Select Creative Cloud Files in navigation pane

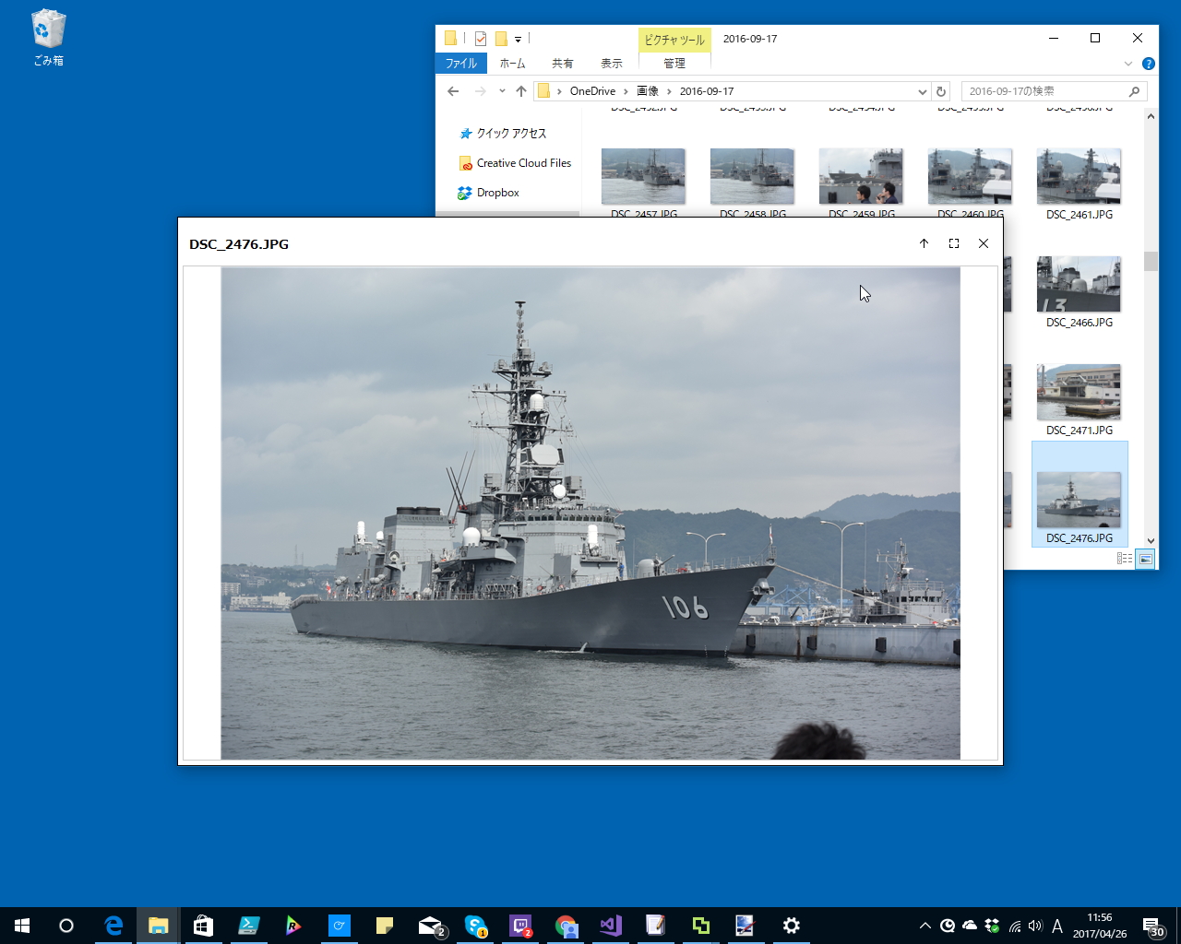pos(515,163)
